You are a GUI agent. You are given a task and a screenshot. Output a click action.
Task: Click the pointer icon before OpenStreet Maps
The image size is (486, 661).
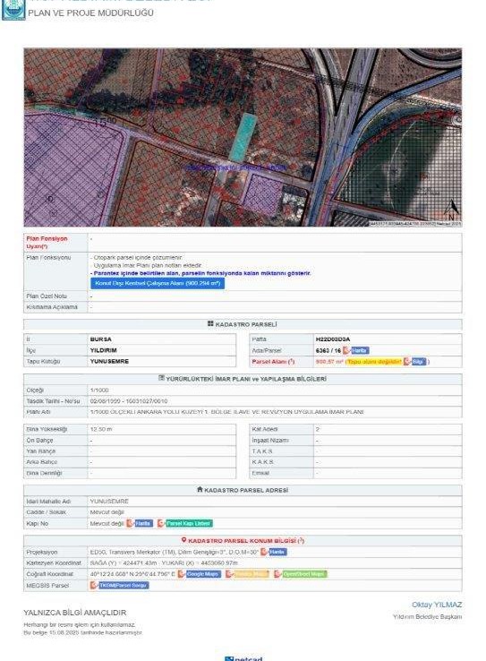click(x=277, y=574)
